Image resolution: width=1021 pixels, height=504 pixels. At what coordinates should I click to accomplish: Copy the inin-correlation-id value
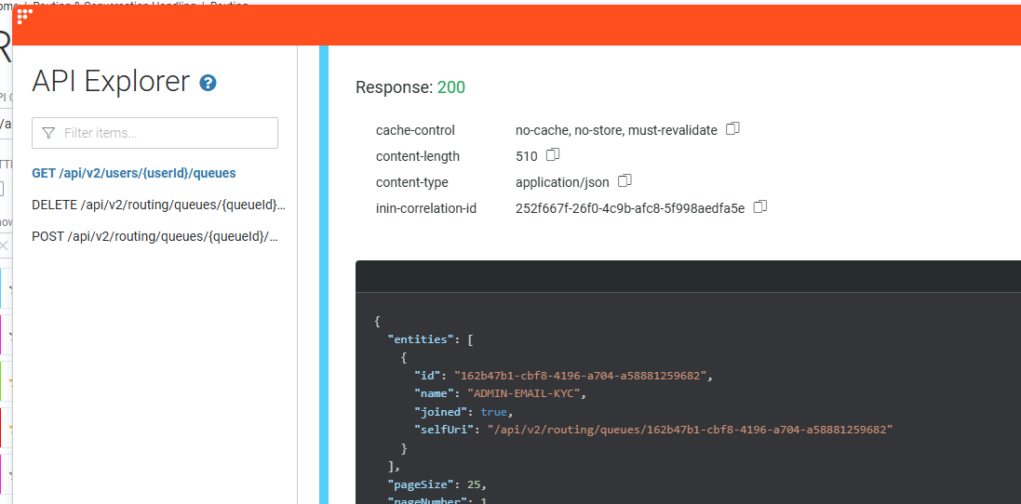click(760, 207)
